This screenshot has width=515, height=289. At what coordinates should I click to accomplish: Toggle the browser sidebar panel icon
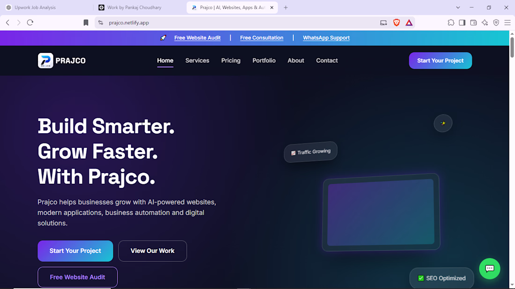click(462, 22)
